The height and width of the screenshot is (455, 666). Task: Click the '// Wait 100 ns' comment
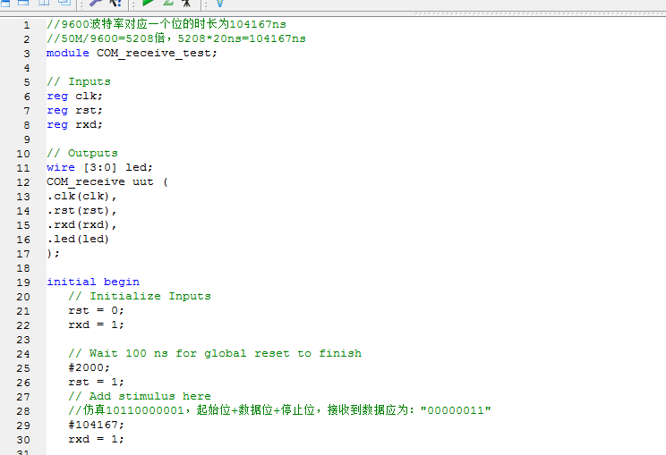215,353
